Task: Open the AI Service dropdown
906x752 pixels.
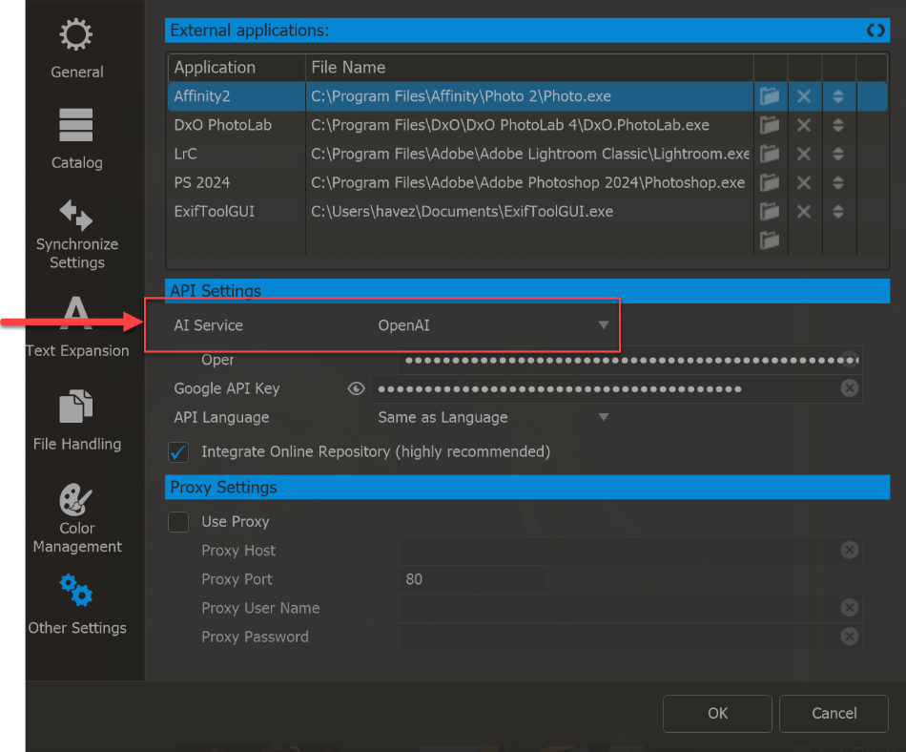Action: pos(492,325)
